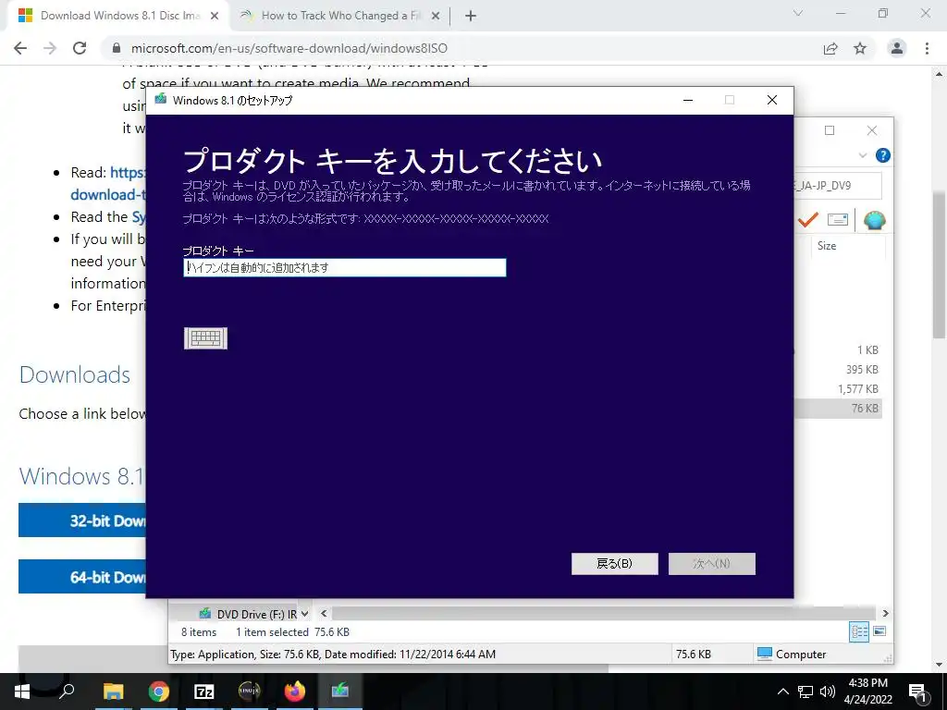Close the Download Windows 8.1 tab
947x710 pixels.
(214, 17)
